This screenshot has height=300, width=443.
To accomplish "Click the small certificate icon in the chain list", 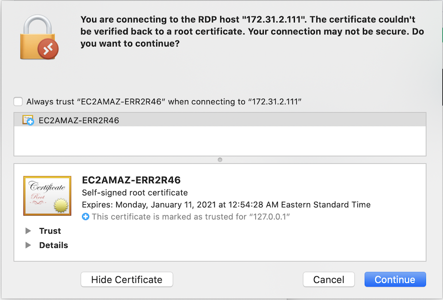I will [28, 120].
